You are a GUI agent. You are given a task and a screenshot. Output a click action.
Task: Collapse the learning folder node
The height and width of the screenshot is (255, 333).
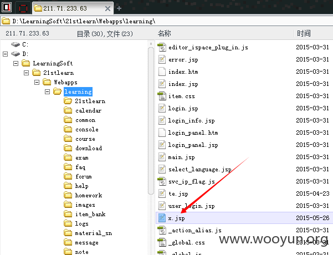tap(47, 92)
